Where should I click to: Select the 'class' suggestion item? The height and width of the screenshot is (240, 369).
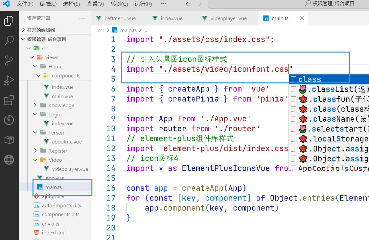click(x=310, y=79)
